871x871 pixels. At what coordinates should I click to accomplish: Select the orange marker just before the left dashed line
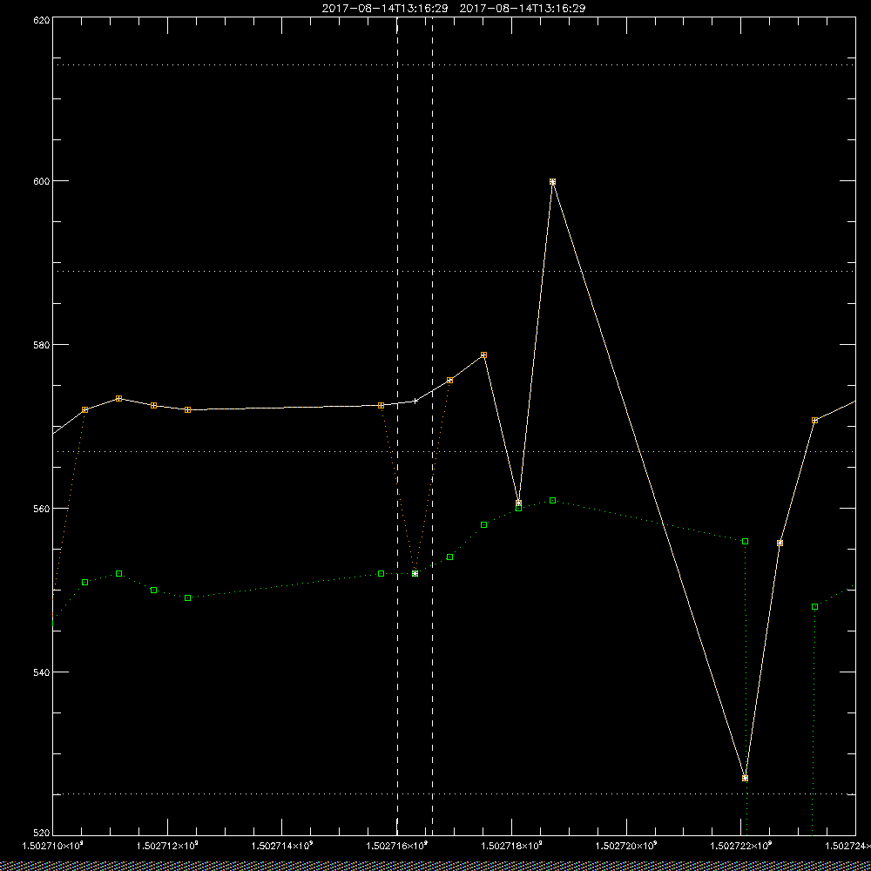coord(381,406)
